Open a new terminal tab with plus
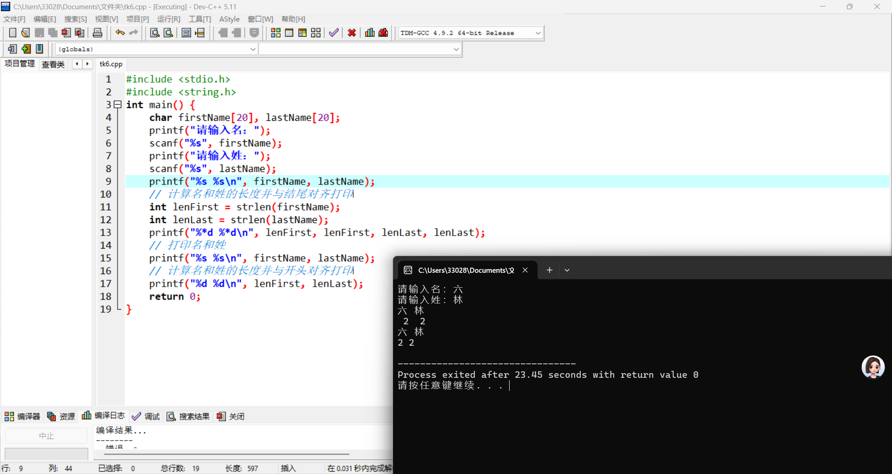The width and height of the screenshot is (892, 474). (550, 270)
